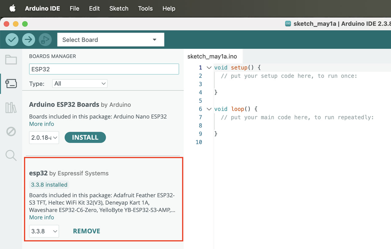Open the 3.3.8 version dropdown for esp32
391x249 pixels.
coord(44,231)
